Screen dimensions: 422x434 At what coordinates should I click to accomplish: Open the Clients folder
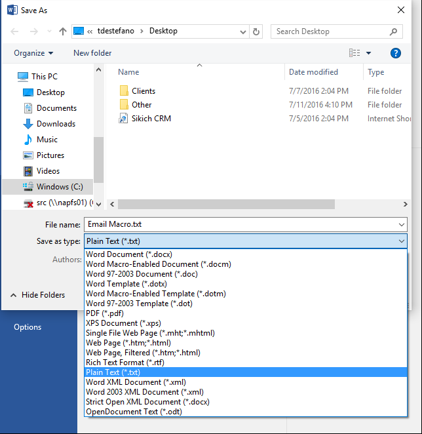(143, 91)
